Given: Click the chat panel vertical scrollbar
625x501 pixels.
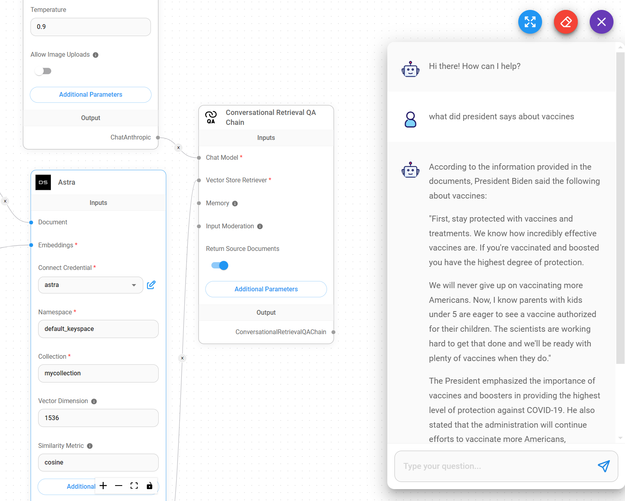Looking at the screenshot, I should pos(620,206).
